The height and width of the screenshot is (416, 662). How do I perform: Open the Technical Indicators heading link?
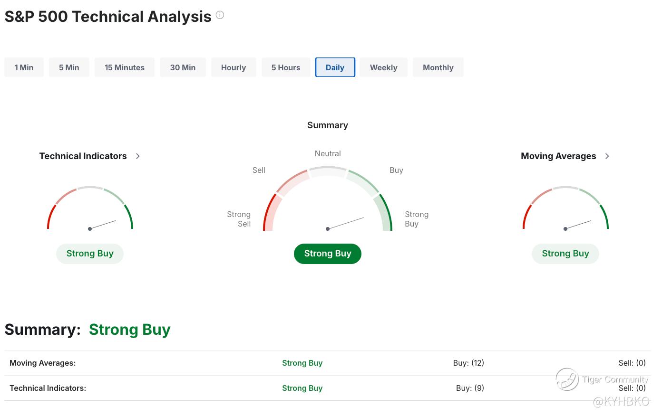(x=83, y=156)
